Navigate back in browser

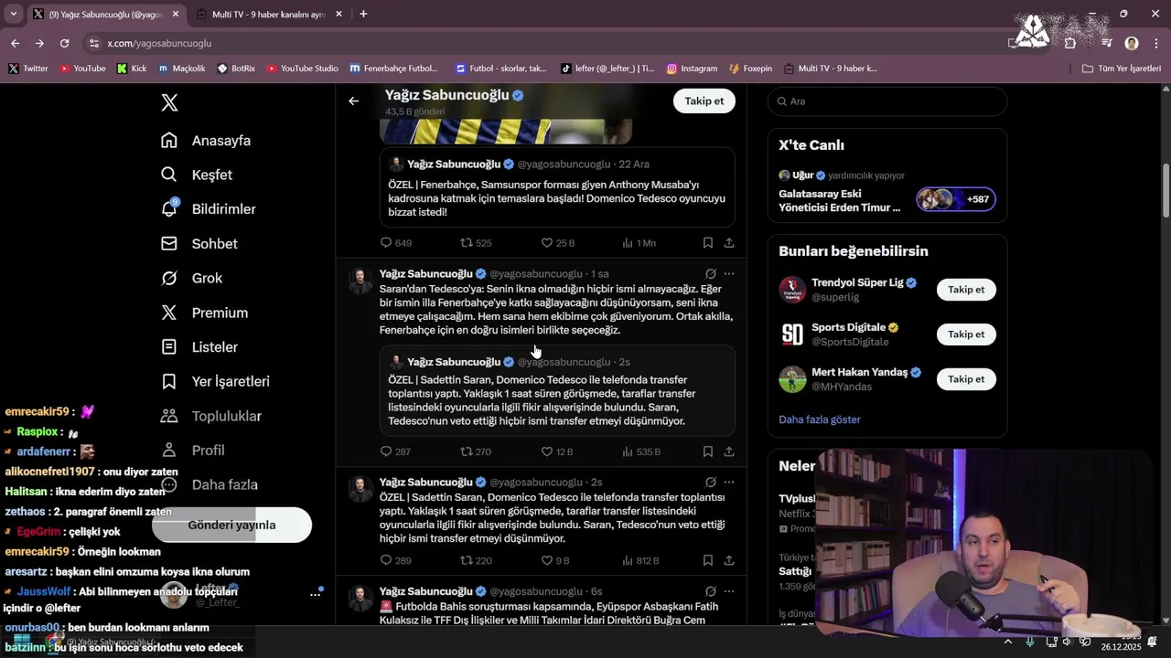click(15, 43)
